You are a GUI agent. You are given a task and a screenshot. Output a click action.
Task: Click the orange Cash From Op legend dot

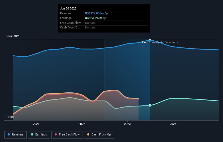pos(88,134)
